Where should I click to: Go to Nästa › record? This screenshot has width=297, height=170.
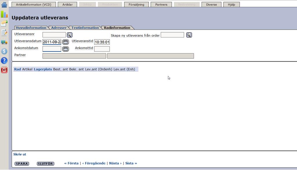pyautogui.click(x=115, y=163)
